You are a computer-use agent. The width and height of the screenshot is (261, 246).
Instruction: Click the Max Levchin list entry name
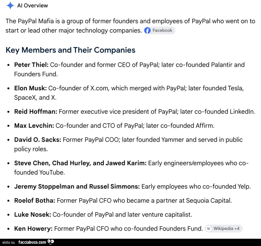click(34, 125)
